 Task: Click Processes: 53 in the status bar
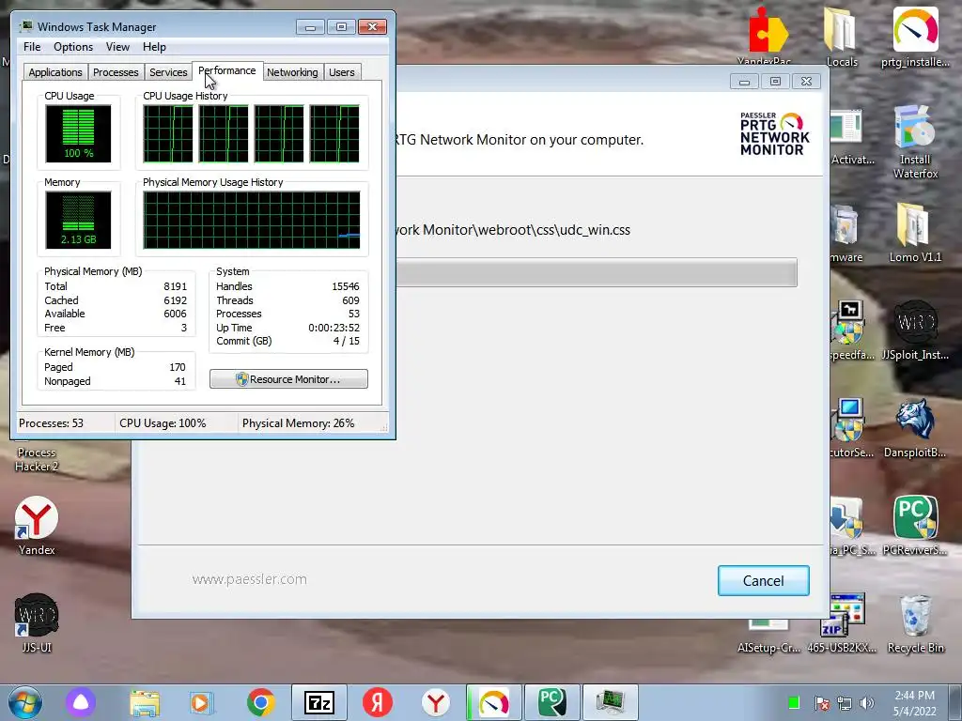51,423
